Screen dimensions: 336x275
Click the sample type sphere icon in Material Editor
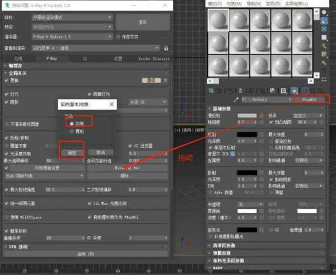pos(324,12)
